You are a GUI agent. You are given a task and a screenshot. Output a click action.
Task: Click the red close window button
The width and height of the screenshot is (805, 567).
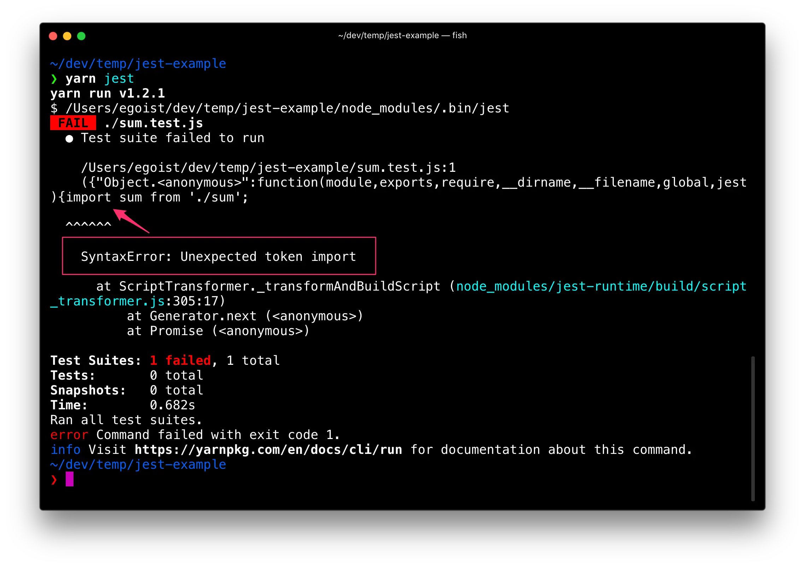tap(53, 36)
